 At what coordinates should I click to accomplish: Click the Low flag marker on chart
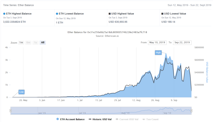pos(22,92)
